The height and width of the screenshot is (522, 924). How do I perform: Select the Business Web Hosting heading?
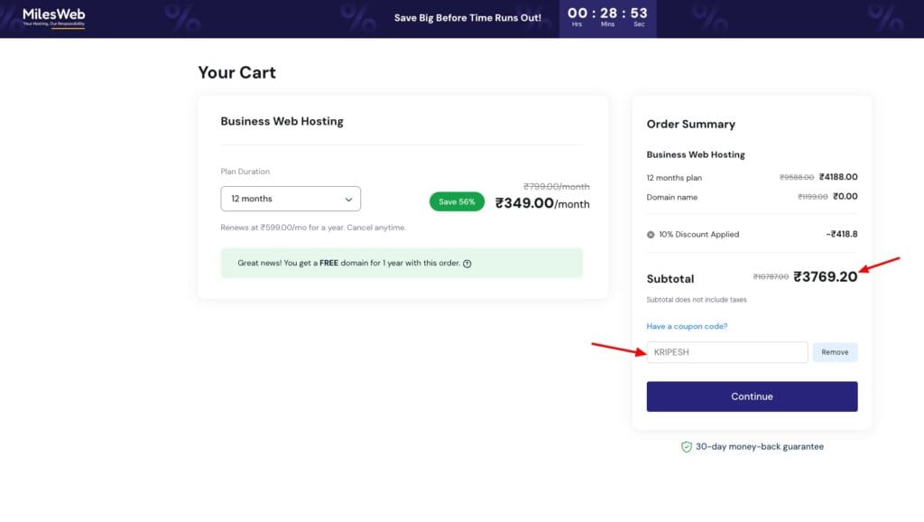[283, 121]
